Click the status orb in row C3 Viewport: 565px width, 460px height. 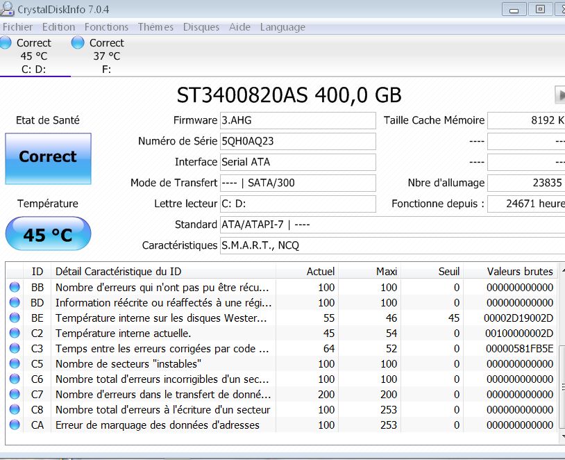click(15, 348)
